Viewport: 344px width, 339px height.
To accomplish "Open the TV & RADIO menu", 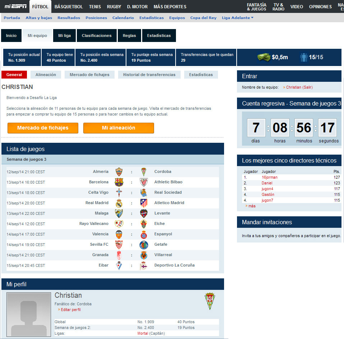I will pos(278,7).
